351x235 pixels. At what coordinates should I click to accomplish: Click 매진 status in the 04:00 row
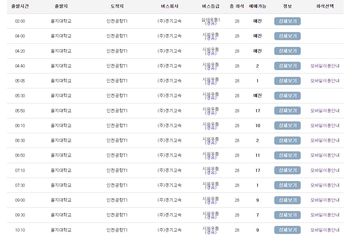[258, 36]
